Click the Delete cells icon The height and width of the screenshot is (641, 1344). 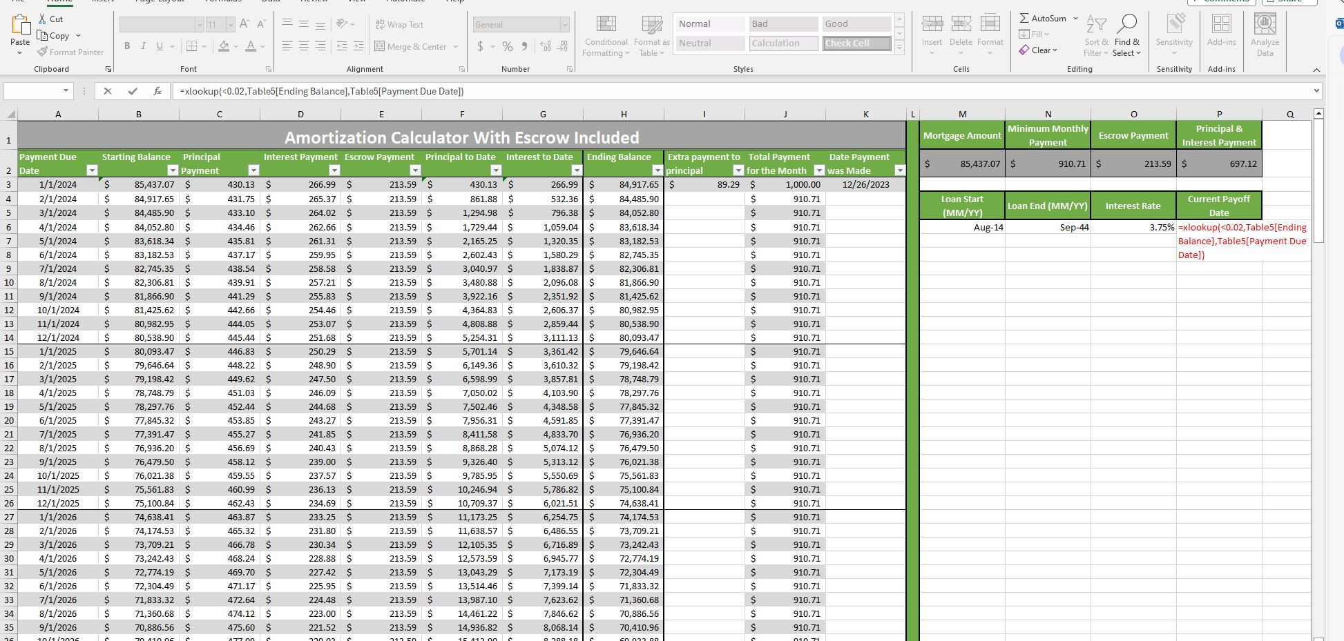coord(961,25)
